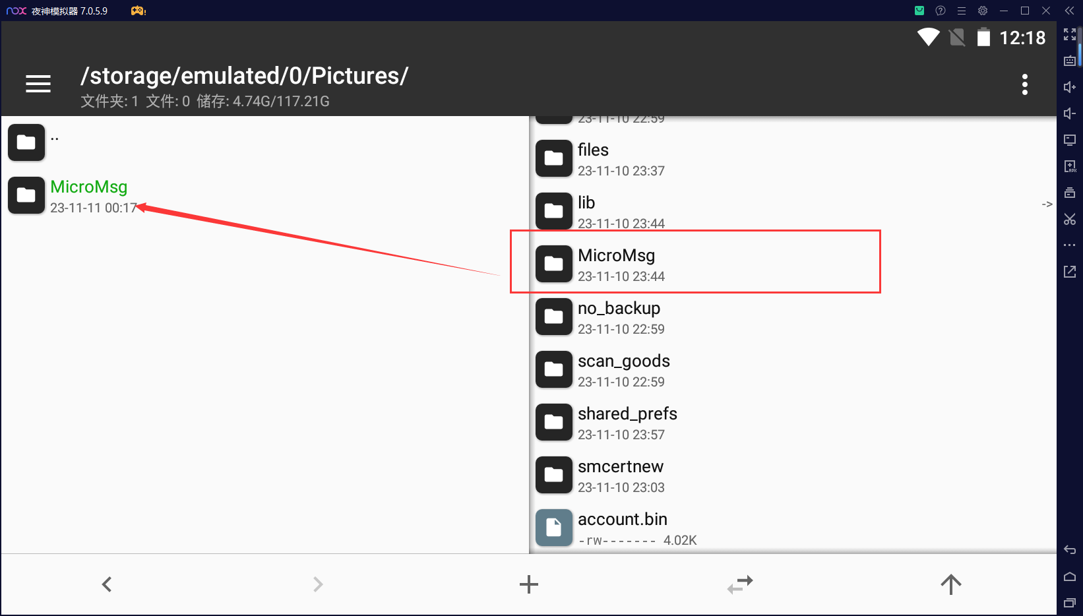Open the three-dot overflow menu
Screen dimensions: 1083x616
(x=1024, y=84)
